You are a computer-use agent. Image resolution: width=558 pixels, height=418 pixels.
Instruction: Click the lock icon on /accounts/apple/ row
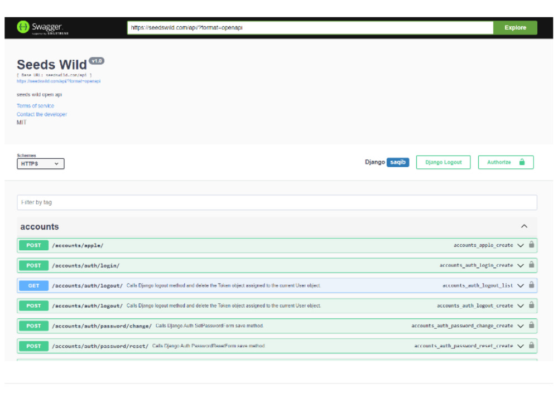(531, 245)
